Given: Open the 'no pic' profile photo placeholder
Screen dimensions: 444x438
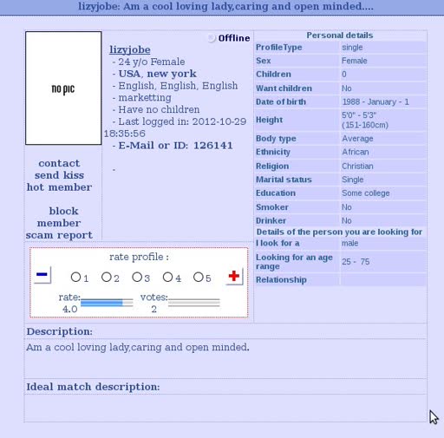Looking at the screenshot, I should [63, 88].
